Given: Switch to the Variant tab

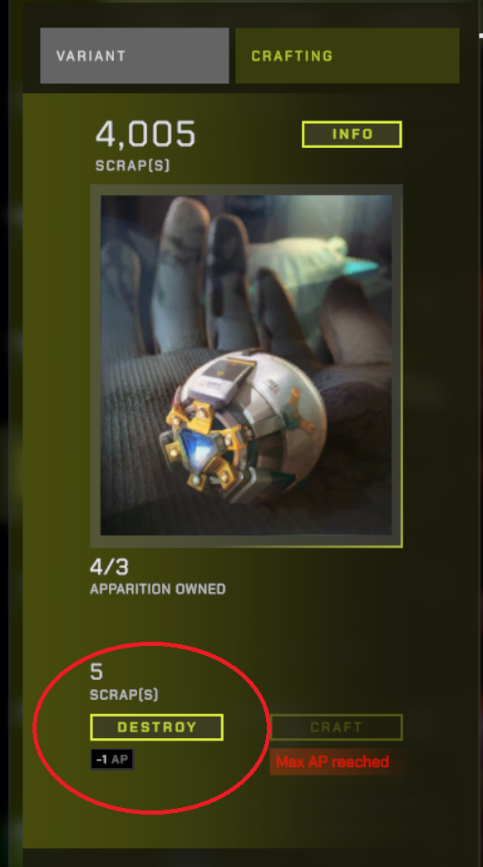Looking at the screenshot, I should 135,56.
